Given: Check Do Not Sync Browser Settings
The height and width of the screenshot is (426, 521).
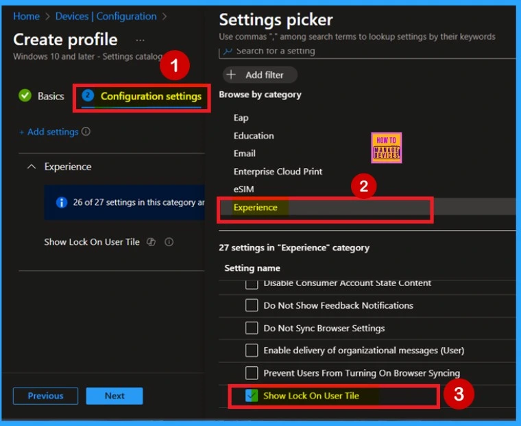Looking at the screenshot, I should coord(252,328).
